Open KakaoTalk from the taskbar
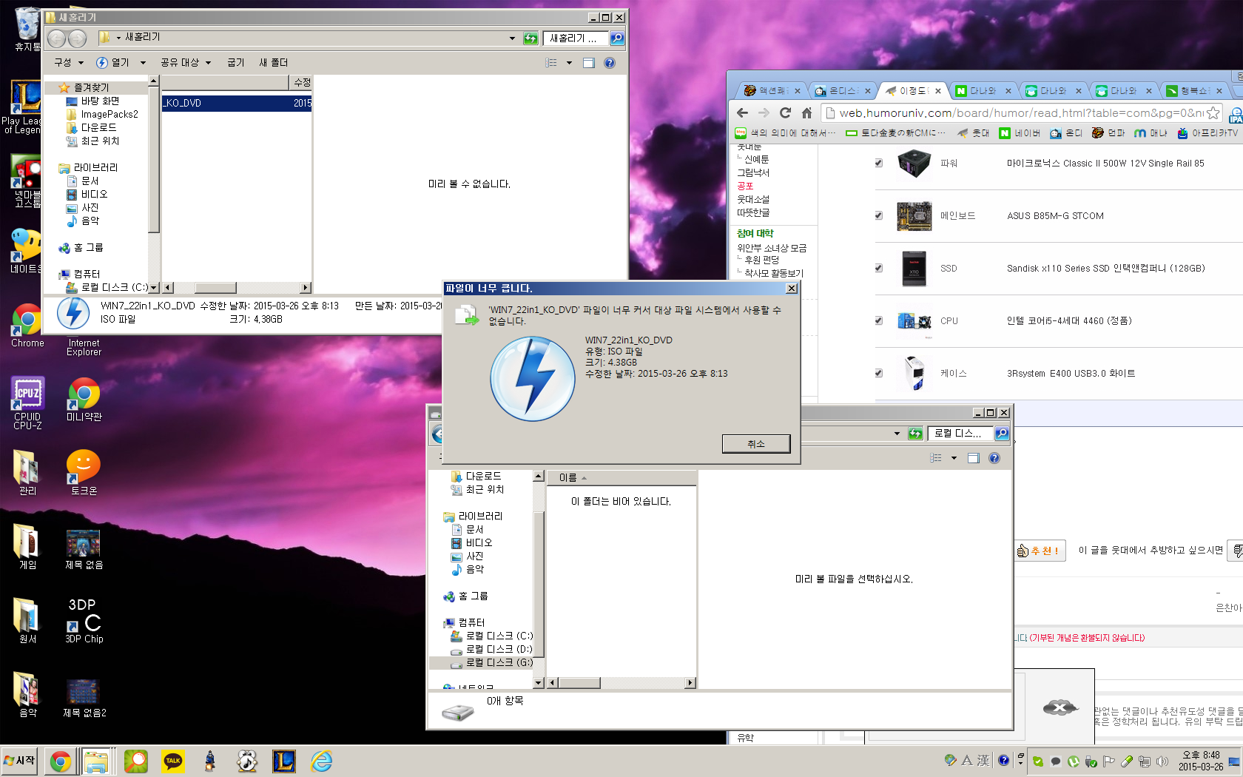The image size is (1243, 777). pyautogui.click(x=173, y=761)
